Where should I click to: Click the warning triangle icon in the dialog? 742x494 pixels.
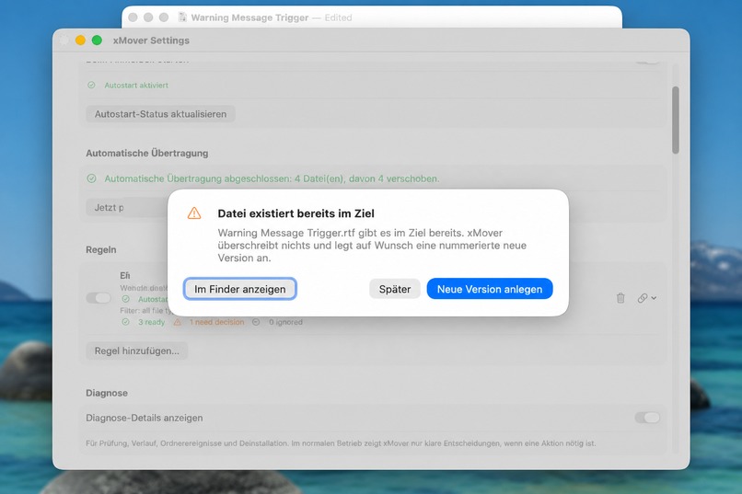click(194, 213)
